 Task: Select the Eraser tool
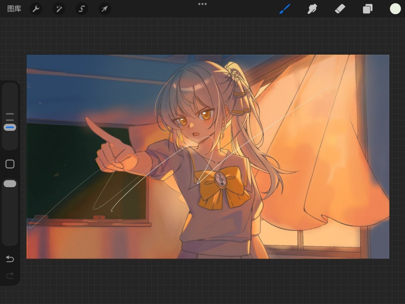pos(340,9)
